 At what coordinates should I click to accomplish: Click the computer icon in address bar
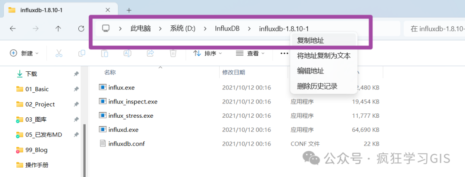pos(106,28)
